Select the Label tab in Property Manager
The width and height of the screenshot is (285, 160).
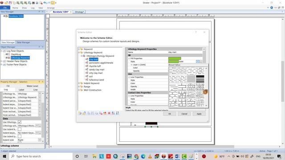click(21, 90)
